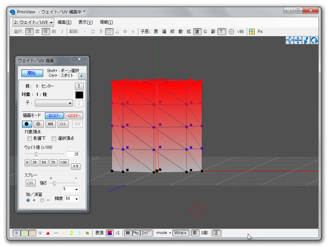The width and height of the screenshot is (328, 247).
Task: Select the circle range selection shape
Action: (x=109, y=32)
